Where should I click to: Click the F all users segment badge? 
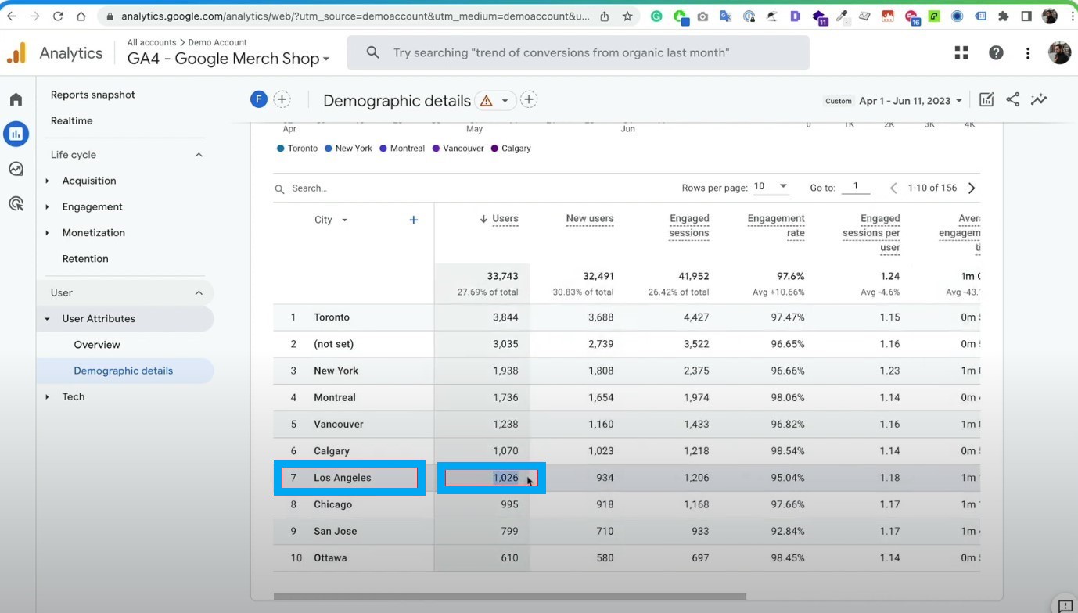[x=258, y=99]
